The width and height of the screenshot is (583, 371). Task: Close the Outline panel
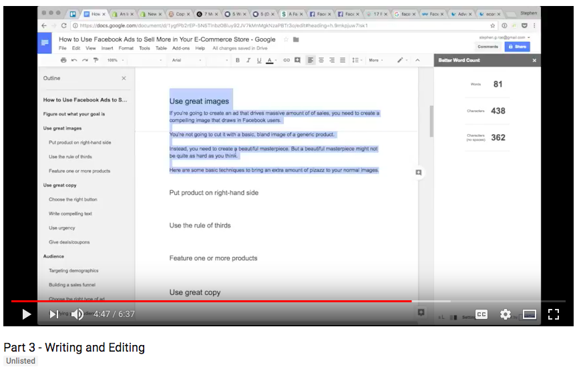124,78
